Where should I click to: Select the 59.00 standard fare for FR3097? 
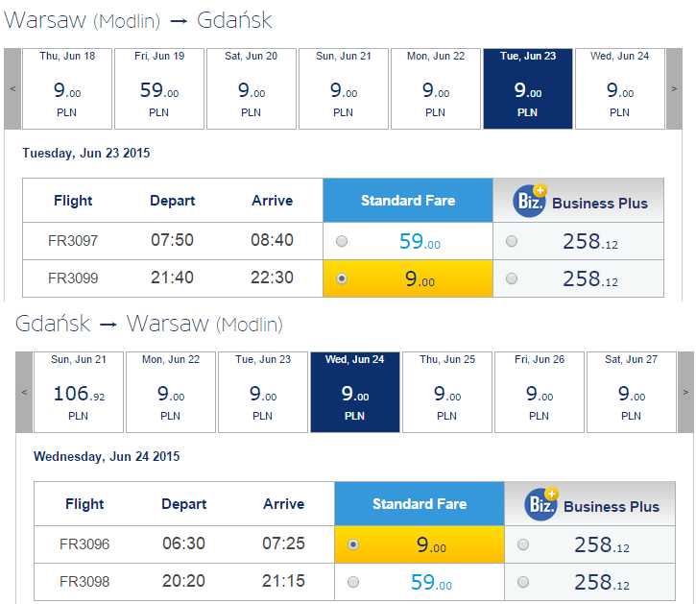pyautogui.click(x=342, y=241)
